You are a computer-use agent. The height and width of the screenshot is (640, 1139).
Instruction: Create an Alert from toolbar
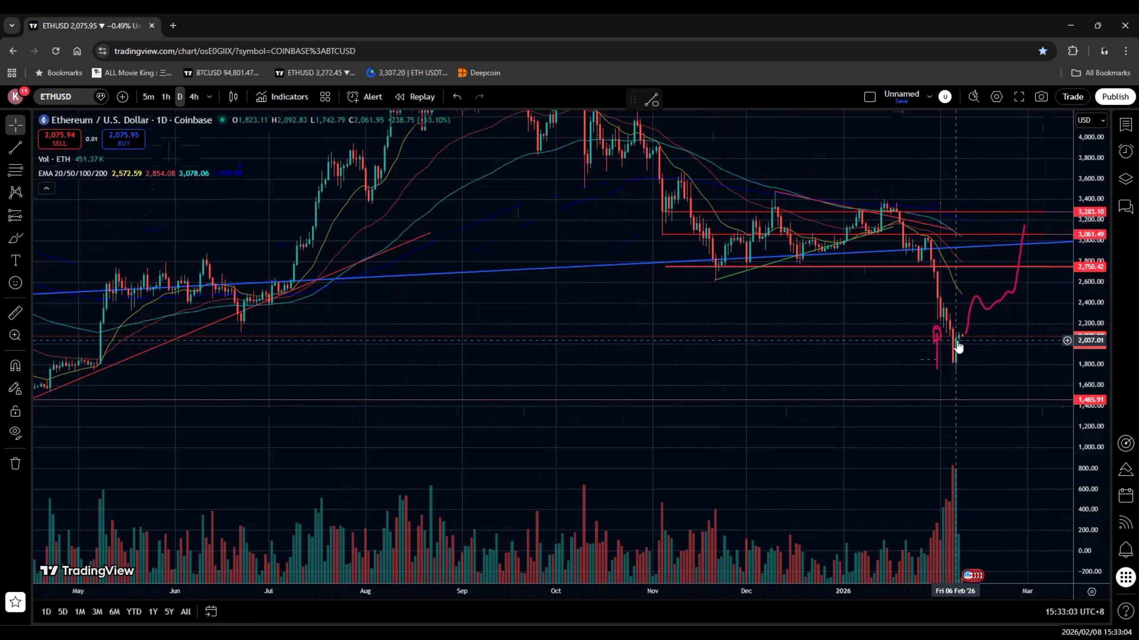364,97
